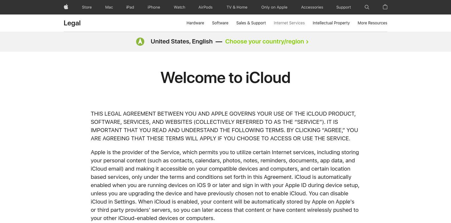Open the Store menu item

(87, 7)
